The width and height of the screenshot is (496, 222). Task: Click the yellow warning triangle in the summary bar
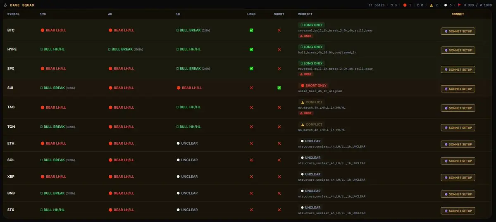pyautogui.click(x=432, y=5)
